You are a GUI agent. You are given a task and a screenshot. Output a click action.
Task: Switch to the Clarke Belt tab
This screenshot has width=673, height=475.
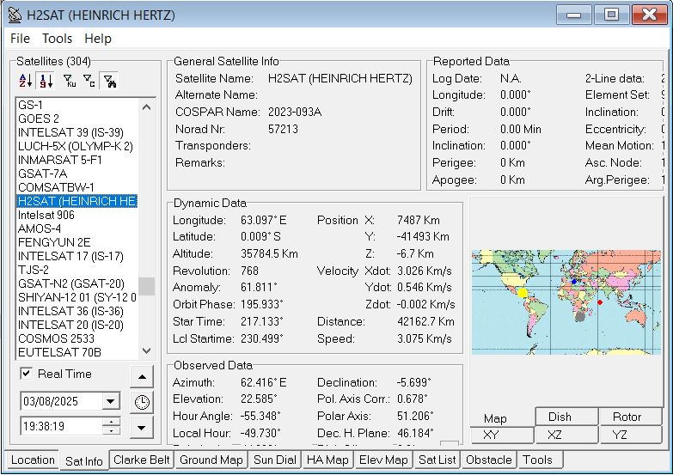click(142, 460)
